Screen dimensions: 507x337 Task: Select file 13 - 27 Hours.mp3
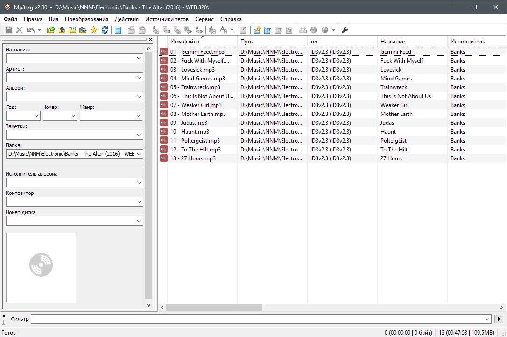(x=193, y=158)
